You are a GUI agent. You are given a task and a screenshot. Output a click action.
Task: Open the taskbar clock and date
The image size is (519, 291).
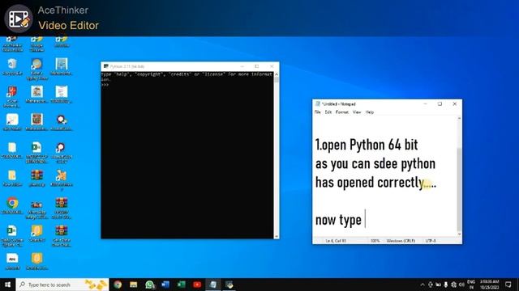point(489,285)
